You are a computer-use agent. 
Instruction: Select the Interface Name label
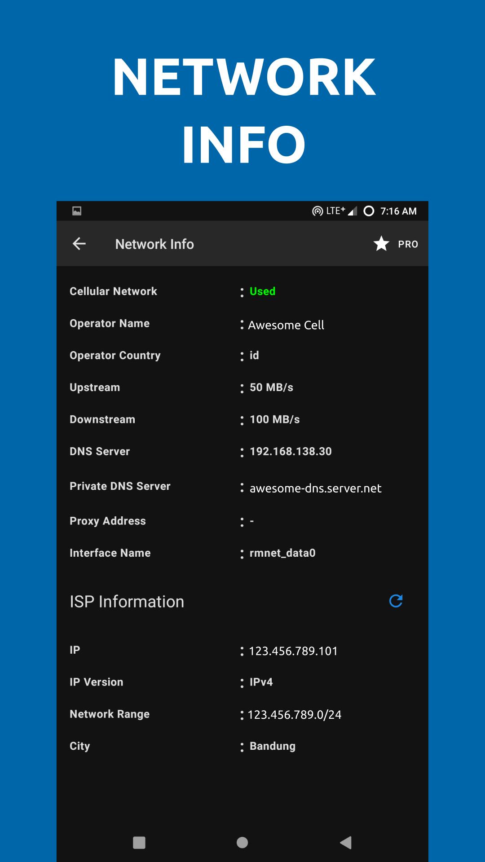tap(110, 553)
